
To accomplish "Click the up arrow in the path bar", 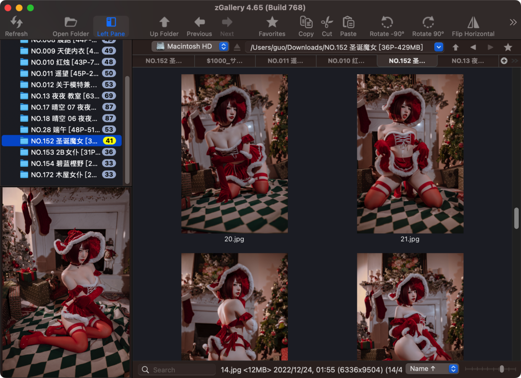I will pos(455,47).
